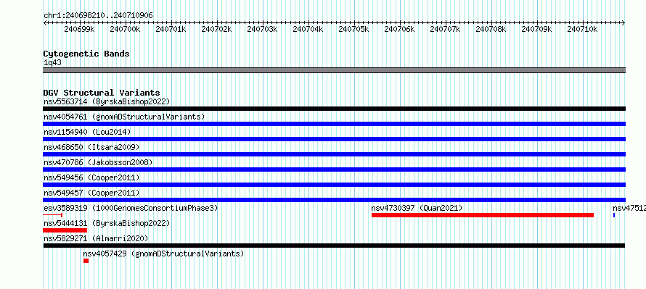Screen dimensions: 646x289
Task: Click the 240707k ruler label
Action: coord(445,29)
